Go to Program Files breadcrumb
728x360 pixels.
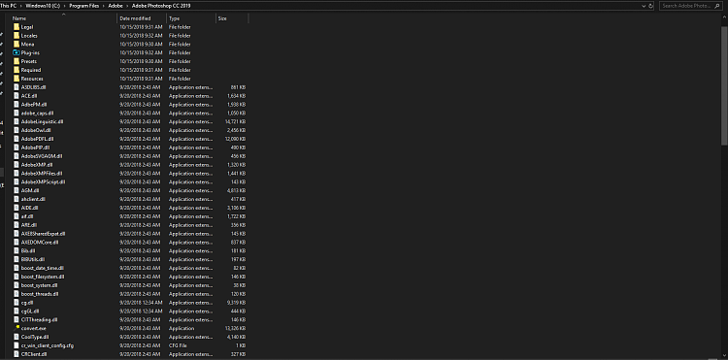85,6
